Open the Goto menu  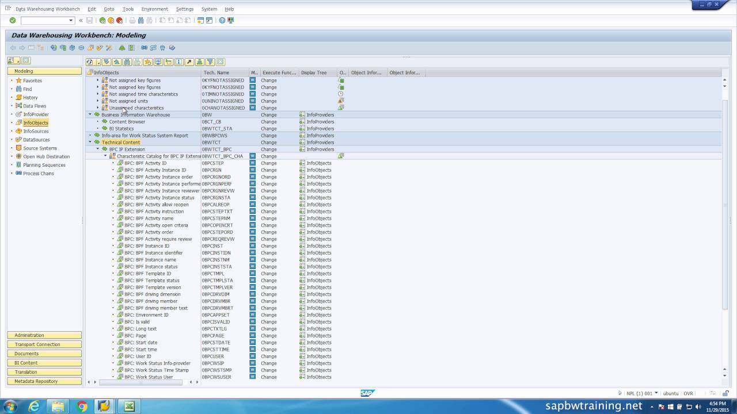[x=109, y=9]
